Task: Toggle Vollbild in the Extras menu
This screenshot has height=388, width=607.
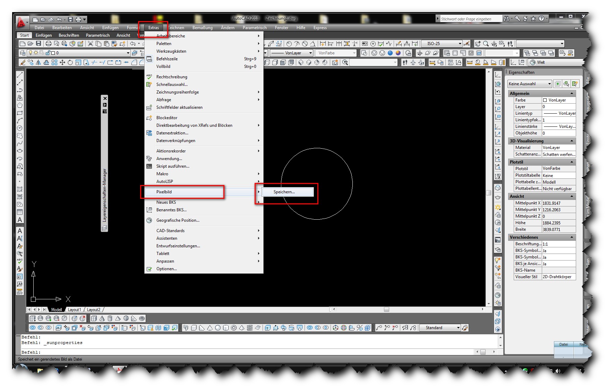Action: (x=204, y=67)
